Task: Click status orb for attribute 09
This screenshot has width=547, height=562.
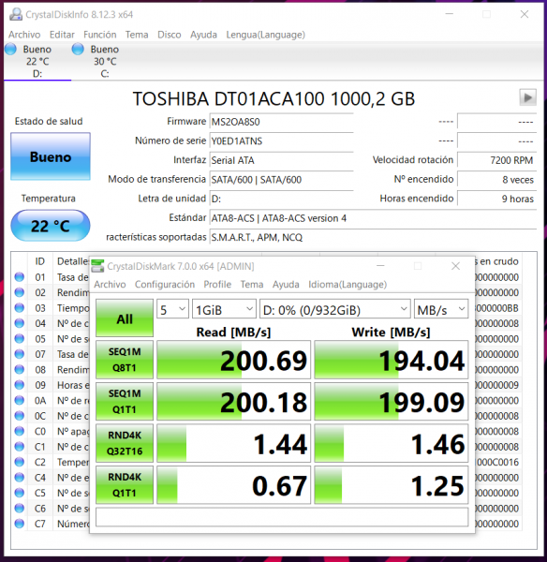Action: click(20, 385)
